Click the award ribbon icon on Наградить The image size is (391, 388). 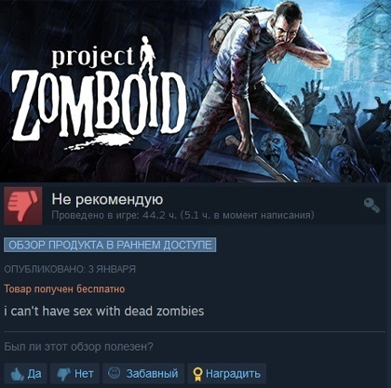click(197, 374)
